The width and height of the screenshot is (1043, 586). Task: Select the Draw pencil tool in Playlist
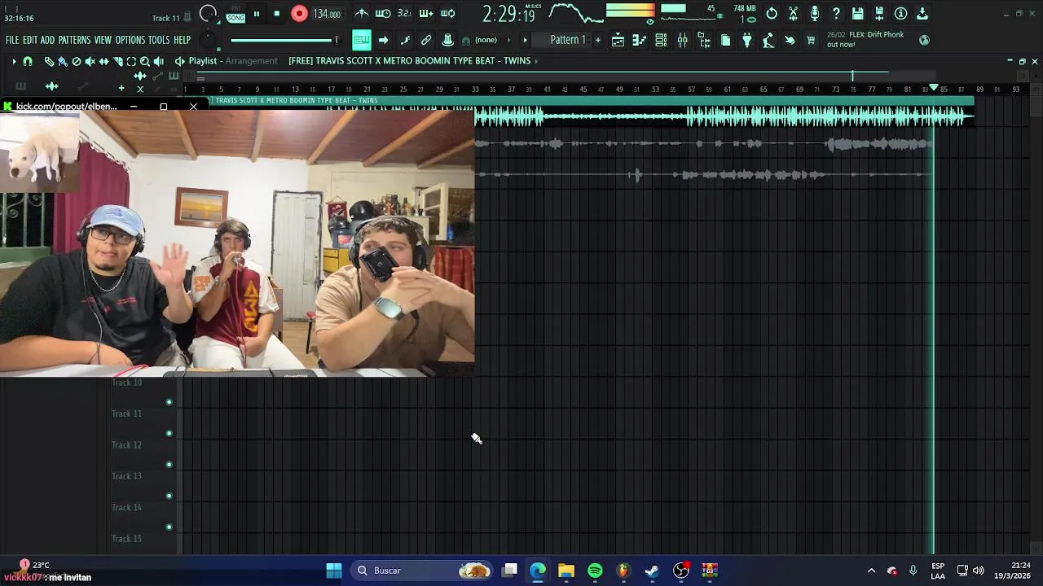pos(49,61)
